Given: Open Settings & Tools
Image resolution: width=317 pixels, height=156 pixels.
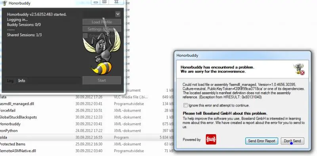Looking at the screenshot, I should [x=102, y=29].
